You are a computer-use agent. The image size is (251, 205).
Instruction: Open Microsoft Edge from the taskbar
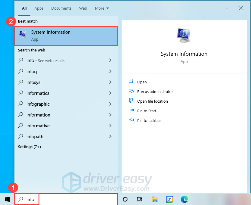click(x=184, y=199)
